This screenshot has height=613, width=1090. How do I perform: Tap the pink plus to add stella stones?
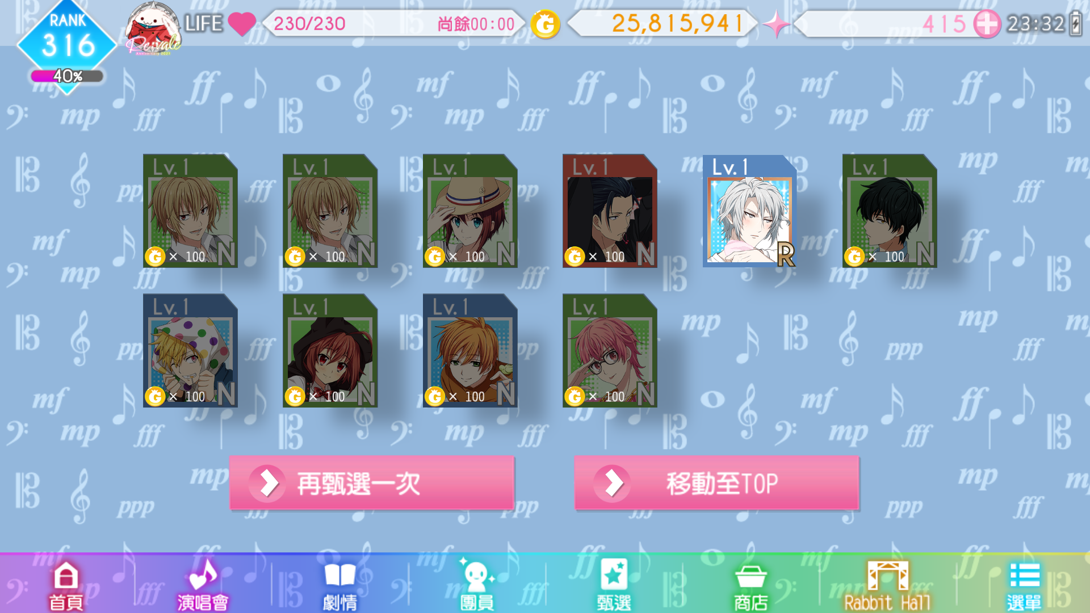(987, 24)
